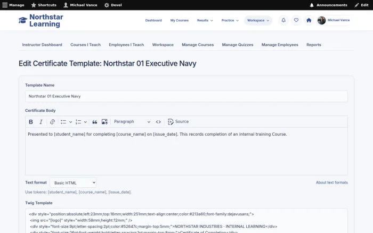Switch to Manage Courses tab
The height and width of the screenshot is (233, 373).
(198, 45)
